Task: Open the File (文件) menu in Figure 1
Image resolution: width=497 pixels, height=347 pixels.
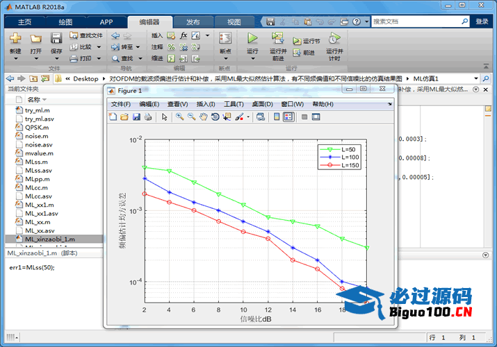Action: point(121,104)
